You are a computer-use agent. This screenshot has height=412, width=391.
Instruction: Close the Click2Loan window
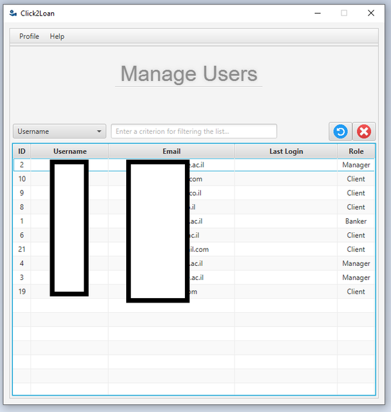tap(371, 13)
